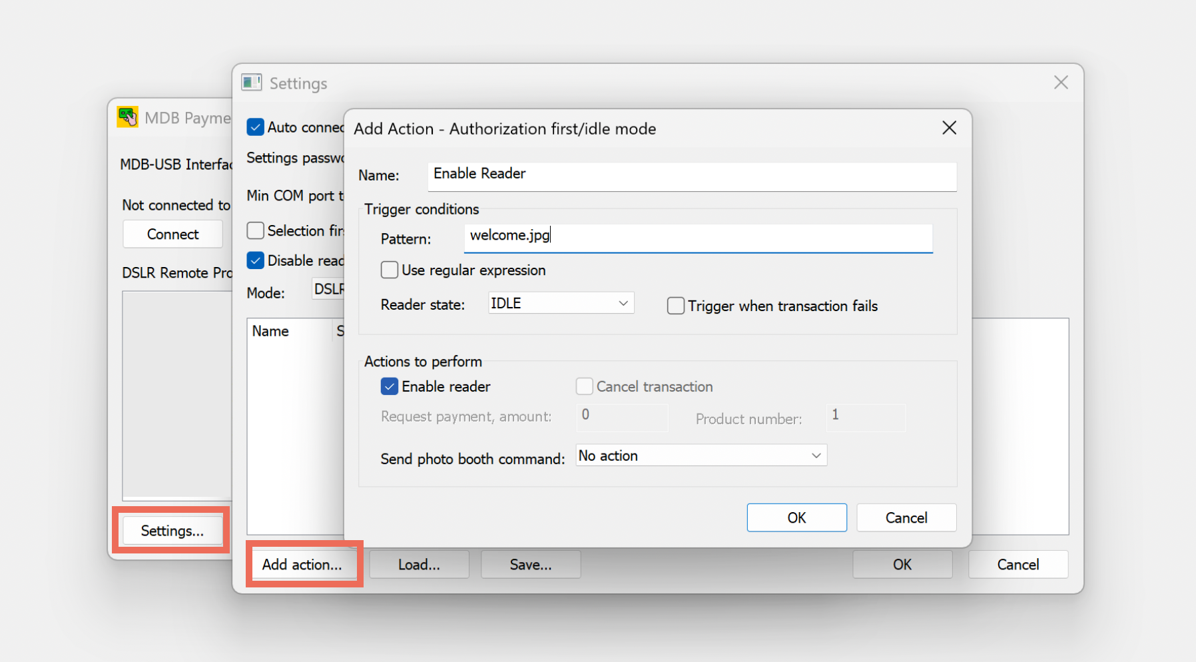The height and width of the screenshot is (662, 1196).
Task: Click the Load... button
Action: click(x=419, y=565)
